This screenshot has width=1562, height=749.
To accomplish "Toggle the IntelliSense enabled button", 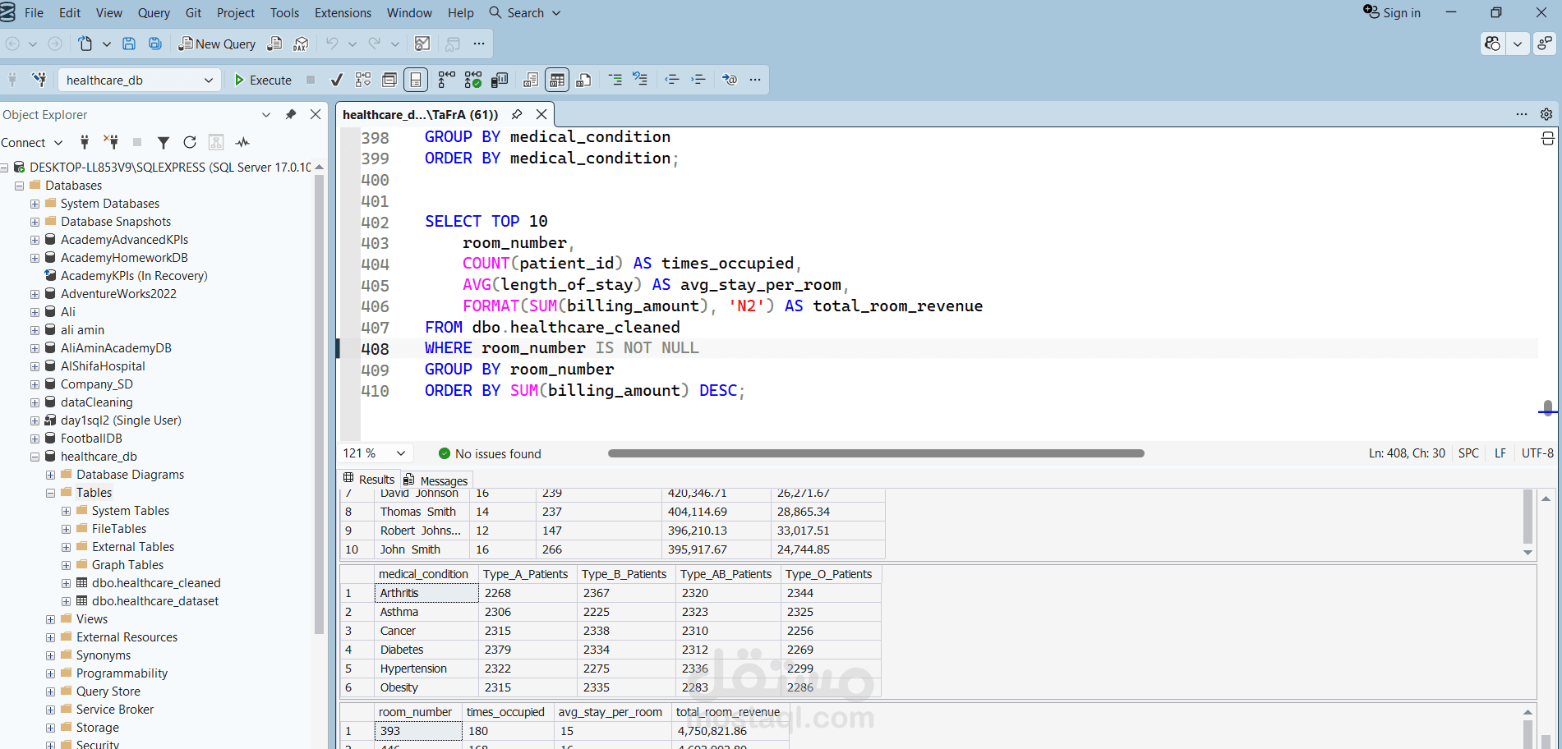I will [x=416, y=80].
